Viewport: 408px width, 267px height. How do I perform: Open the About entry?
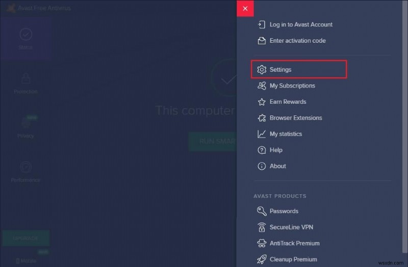click(x=277, y=166)
